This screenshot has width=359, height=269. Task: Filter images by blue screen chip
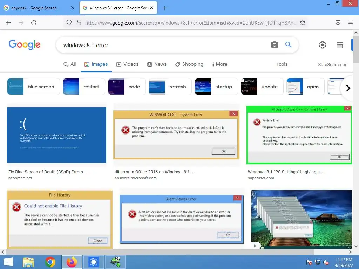click(33, 87)
